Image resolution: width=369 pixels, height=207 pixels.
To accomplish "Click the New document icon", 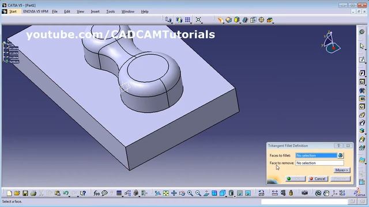I will [9, 193].
